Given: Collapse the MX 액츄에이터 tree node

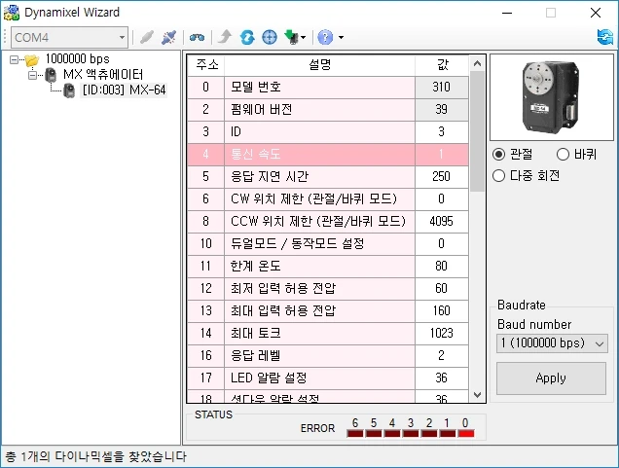Looking at the screenshot, I should [x=32, y=75].
